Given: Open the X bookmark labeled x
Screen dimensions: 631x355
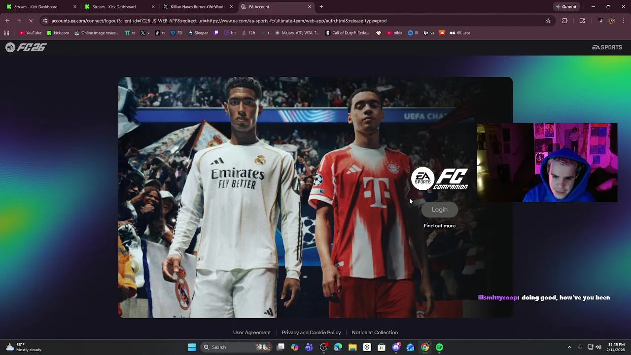Looking at the screenshot, I should [144, 33].
